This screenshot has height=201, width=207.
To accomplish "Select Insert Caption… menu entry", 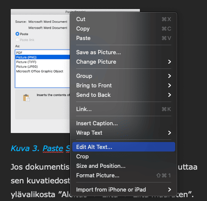I will coord(124,124).
